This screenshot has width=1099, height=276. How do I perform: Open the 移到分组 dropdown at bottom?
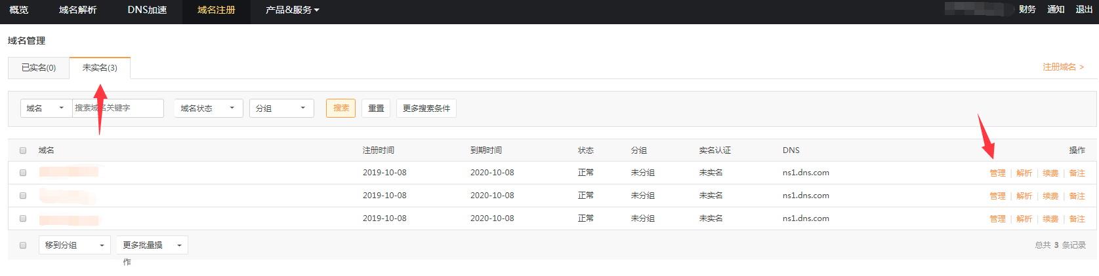[x=75, y=245]
